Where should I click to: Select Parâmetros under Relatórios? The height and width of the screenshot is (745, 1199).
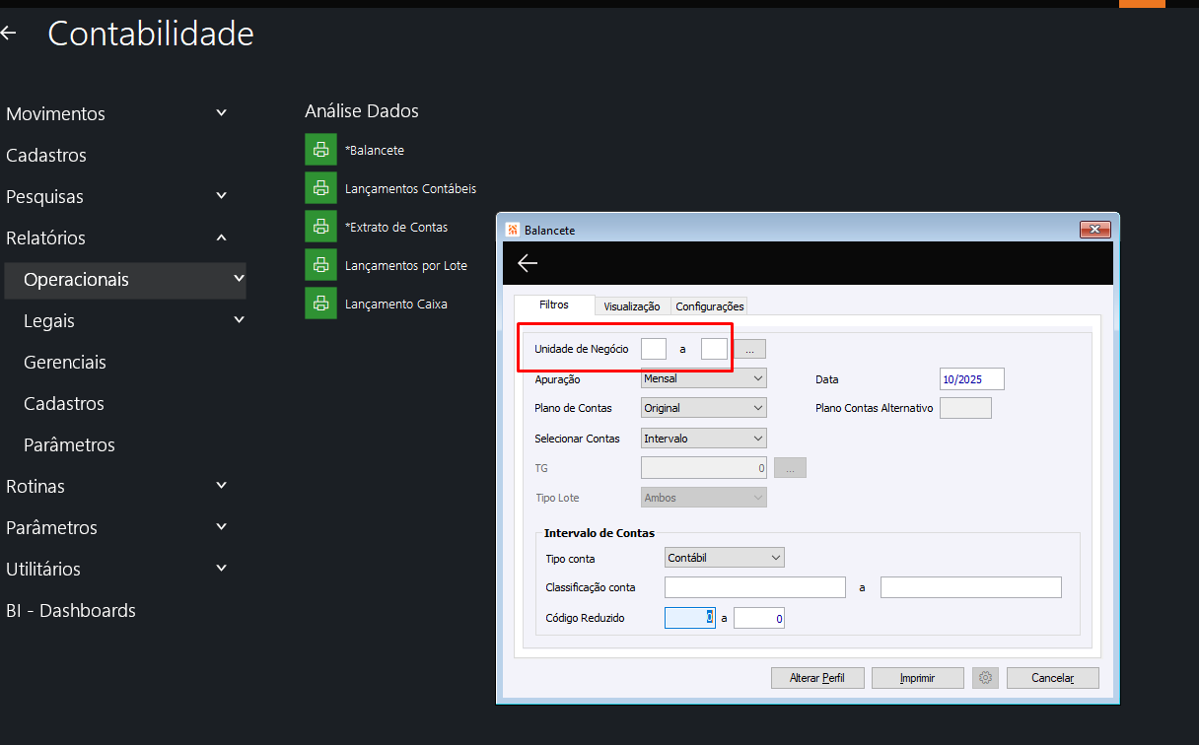[69, 444]
